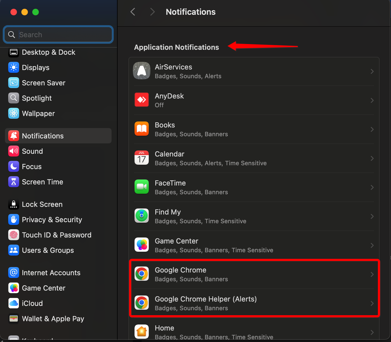
Task: Click the FaceTime app icon
Action: 142,187
